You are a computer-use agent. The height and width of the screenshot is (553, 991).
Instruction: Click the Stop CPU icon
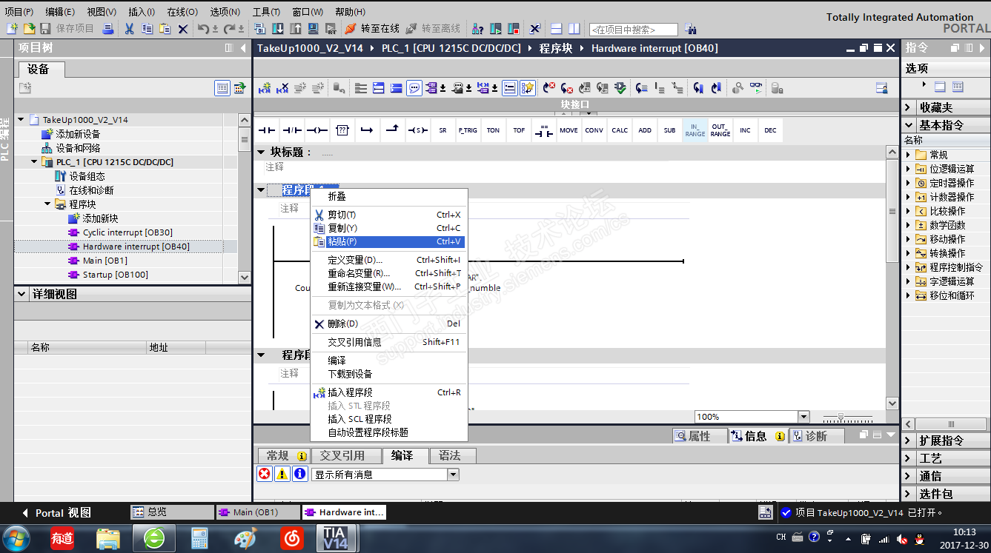coord(514,29)
